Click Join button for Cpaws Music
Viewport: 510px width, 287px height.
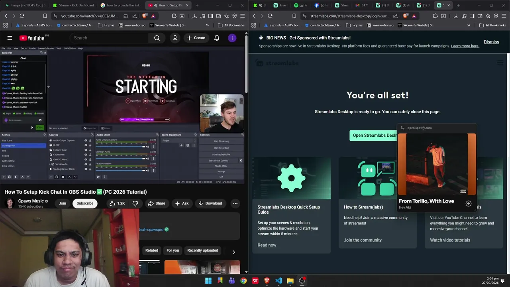(63, 203)
